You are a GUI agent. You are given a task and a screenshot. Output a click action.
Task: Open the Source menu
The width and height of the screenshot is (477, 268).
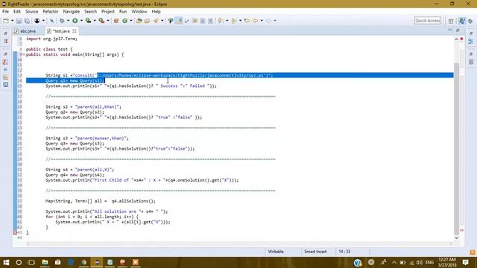click(x=31, y=12)
